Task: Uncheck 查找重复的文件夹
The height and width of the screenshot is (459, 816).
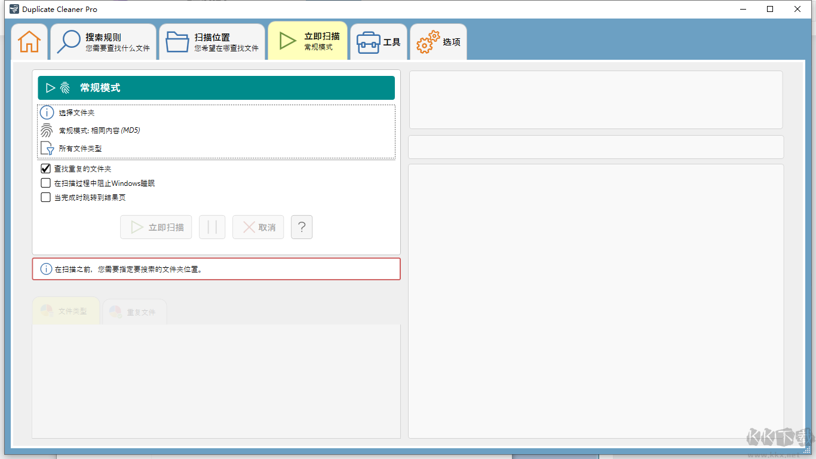Action: 45,168
